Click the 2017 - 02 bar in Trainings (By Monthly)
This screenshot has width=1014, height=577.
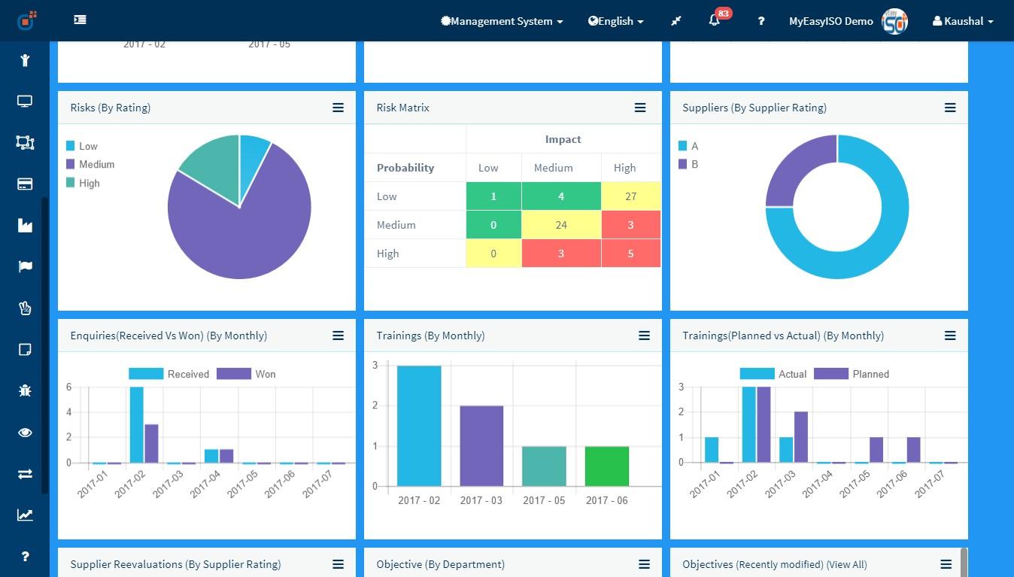click(x=419, y=426)
